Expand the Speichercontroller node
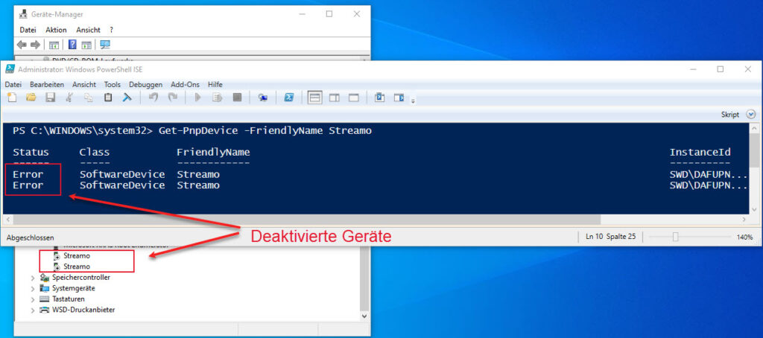 [x=33, y=278]
